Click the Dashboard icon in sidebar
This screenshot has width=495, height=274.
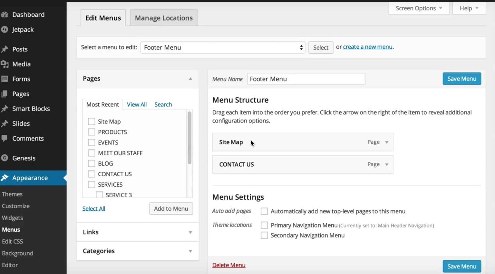5,15
